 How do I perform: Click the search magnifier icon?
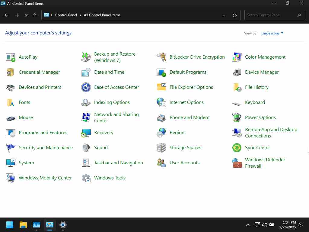tap(299, 15)
